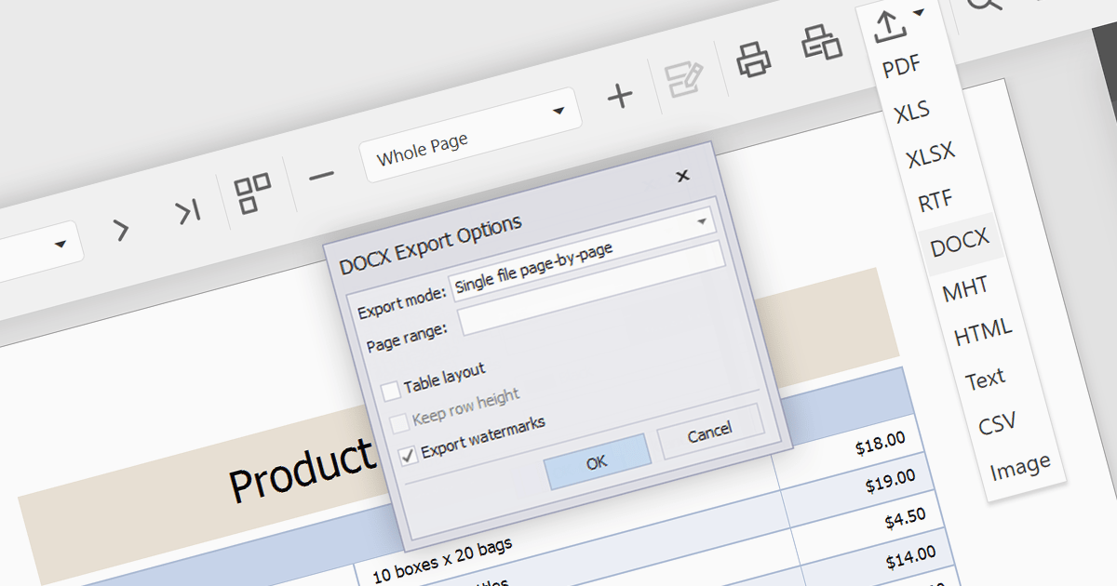1117x586 pixels.
Task: Click the zoom in plus icon
Action: click(619, 96)
